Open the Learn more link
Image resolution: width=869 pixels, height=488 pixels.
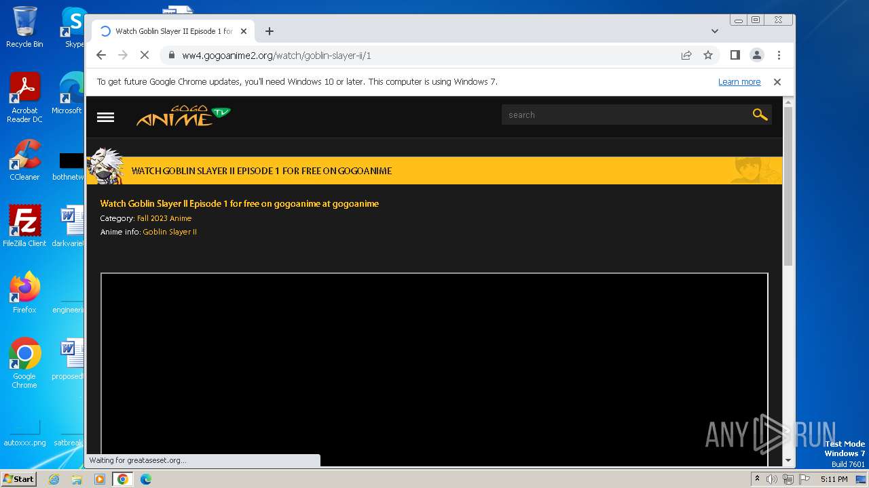point(739,82)
